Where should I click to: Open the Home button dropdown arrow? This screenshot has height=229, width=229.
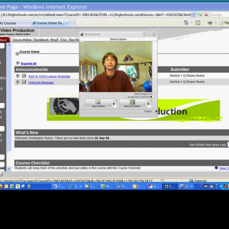(191, 23)
